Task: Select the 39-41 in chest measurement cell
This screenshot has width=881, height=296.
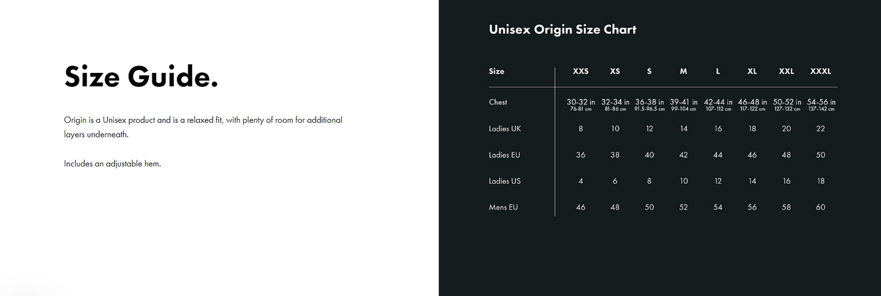Action: pos(683,103)
